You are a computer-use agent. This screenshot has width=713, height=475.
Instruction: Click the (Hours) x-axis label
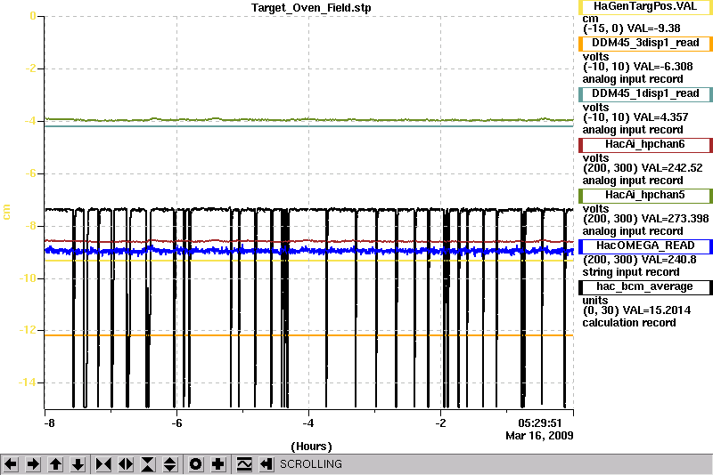pos(311,447)
